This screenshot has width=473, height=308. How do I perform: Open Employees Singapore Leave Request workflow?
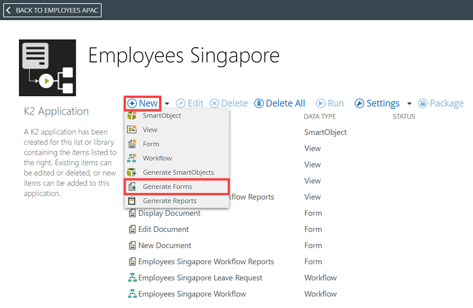click(200, 277)
